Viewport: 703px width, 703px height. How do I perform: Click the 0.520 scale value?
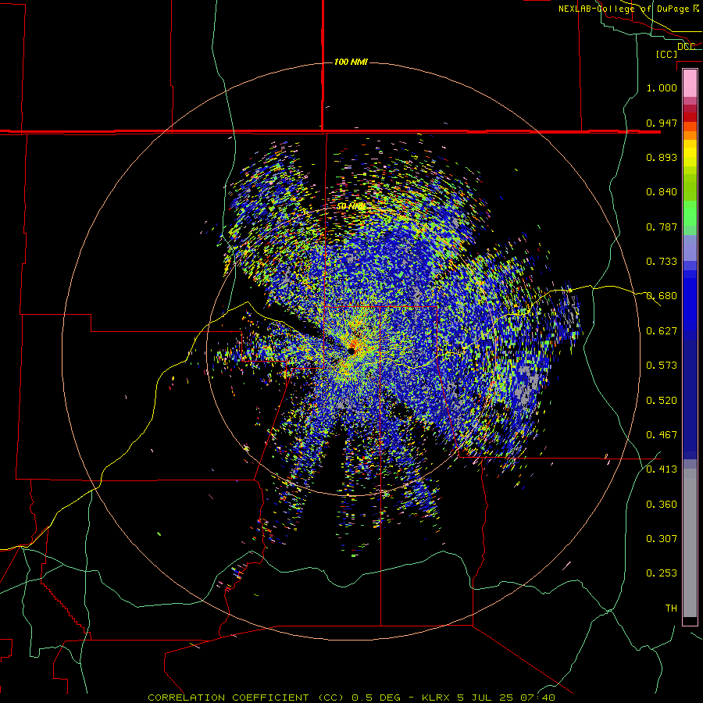pos(662,401)
